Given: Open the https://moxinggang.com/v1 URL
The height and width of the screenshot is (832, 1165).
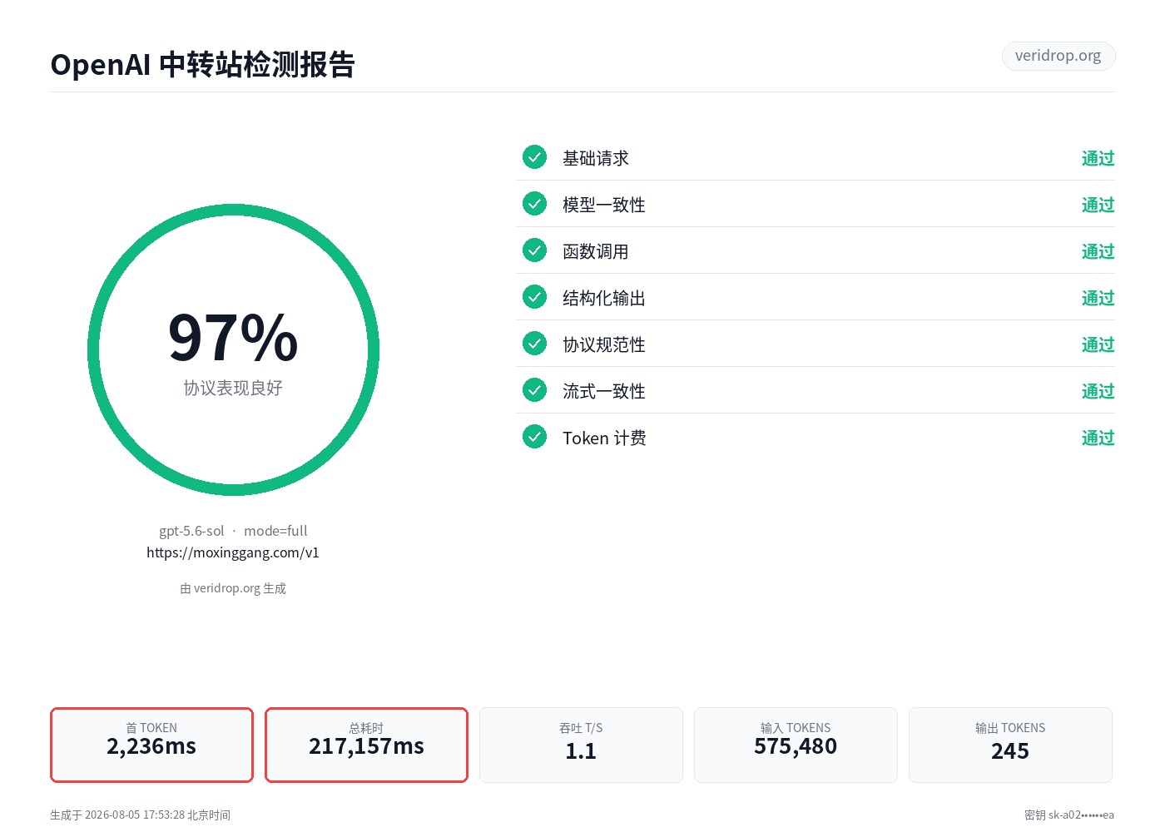Looking at the screenshot, I should 233,552.
